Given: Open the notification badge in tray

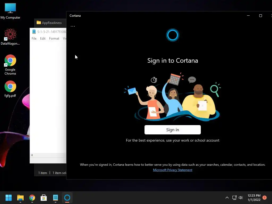Looking at the screenshot, I should tap(265, 198).
